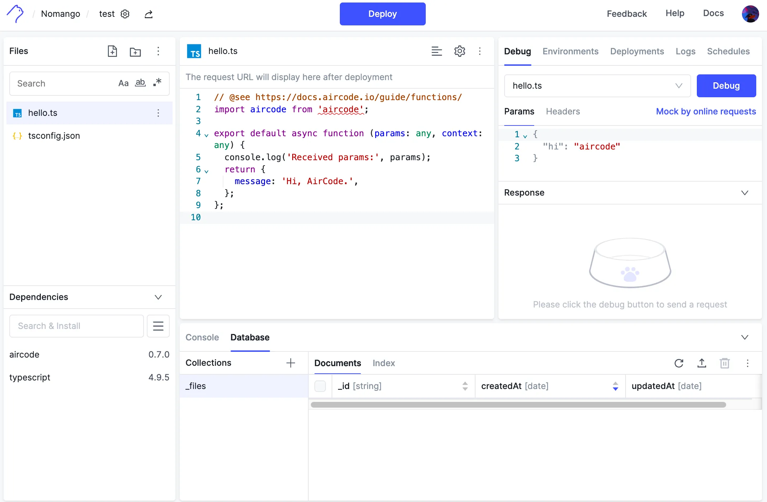Click Mock by online requests link
Viewport: 767px width, 502px height.
coord(706,112)
